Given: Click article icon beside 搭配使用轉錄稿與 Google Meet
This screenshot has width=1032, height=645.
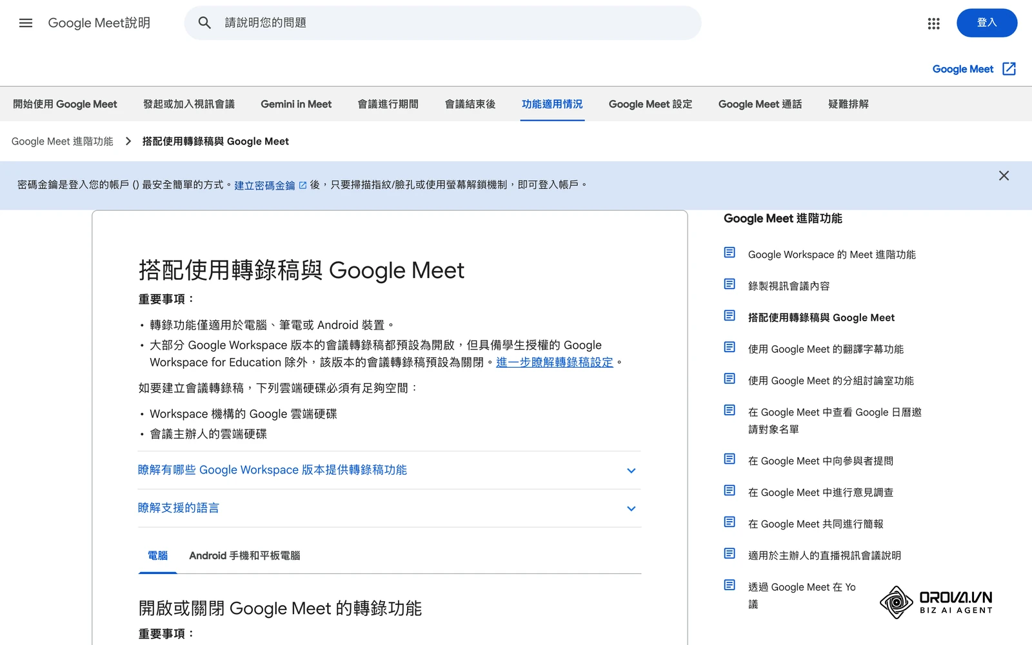Looking at the screenshot, I should click(x=729, y=316).
